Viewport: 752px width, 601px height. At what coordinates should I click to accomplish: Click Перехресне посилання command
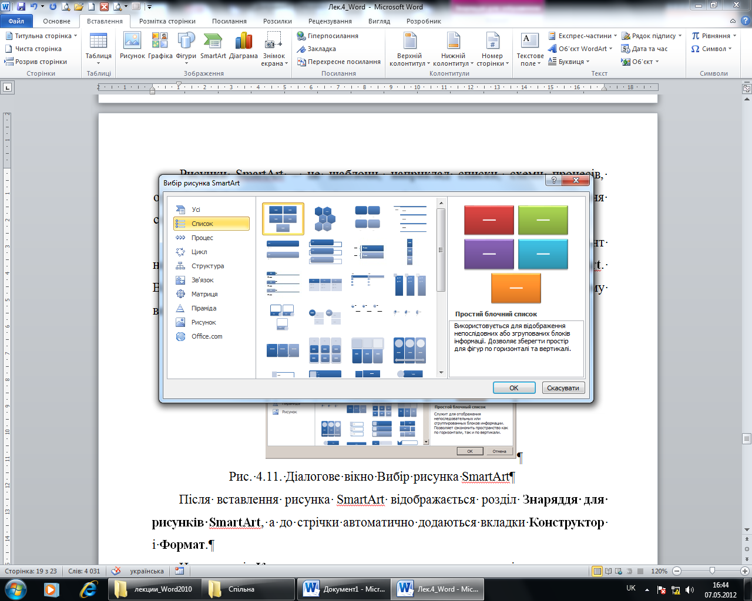coord(339,62)
